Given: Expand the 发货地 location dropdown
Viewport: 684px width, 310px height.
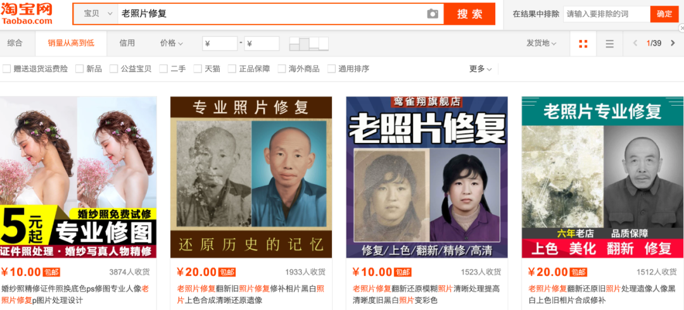Looking at the screenshot, I should click(x=541, y=43).
